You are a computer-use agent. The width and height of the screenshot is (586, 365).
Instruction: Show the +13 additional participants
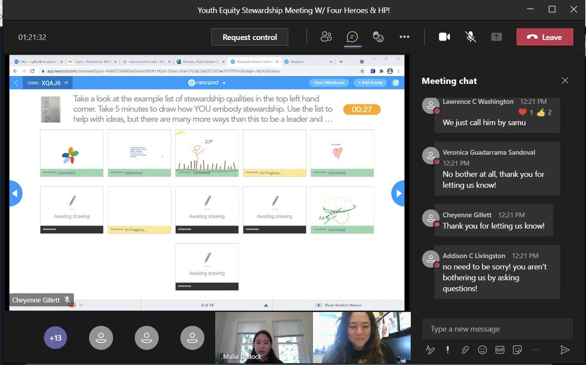coord(56,338)
